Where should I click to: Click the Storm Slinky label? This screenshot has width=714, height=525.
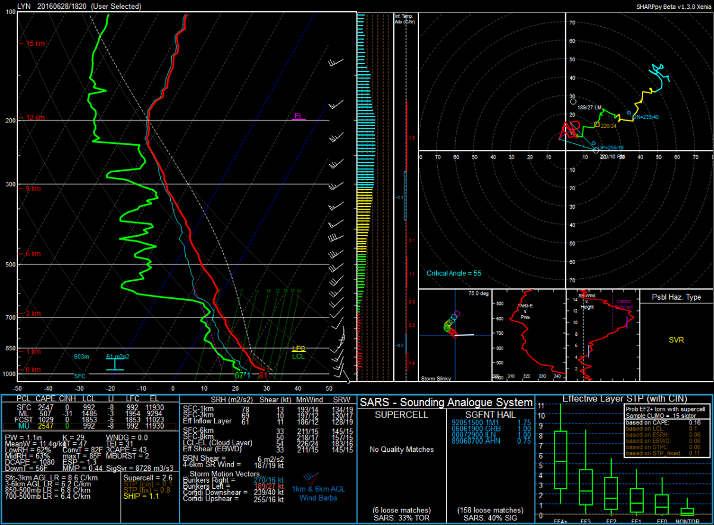click(x=436, y=378)
